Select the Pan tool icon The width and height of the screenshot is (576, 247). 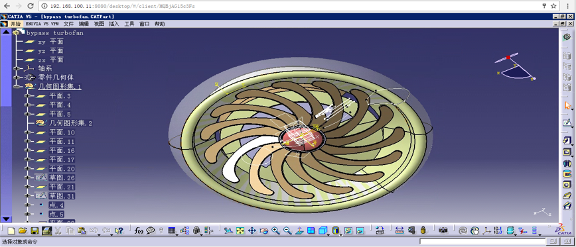pos(252,230)
